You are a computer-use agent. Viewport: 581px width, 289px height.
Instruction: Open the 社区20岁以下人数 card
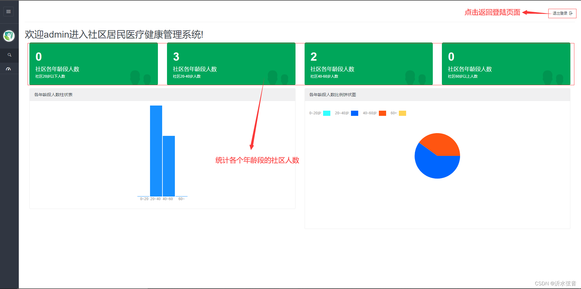coord(94,64)
